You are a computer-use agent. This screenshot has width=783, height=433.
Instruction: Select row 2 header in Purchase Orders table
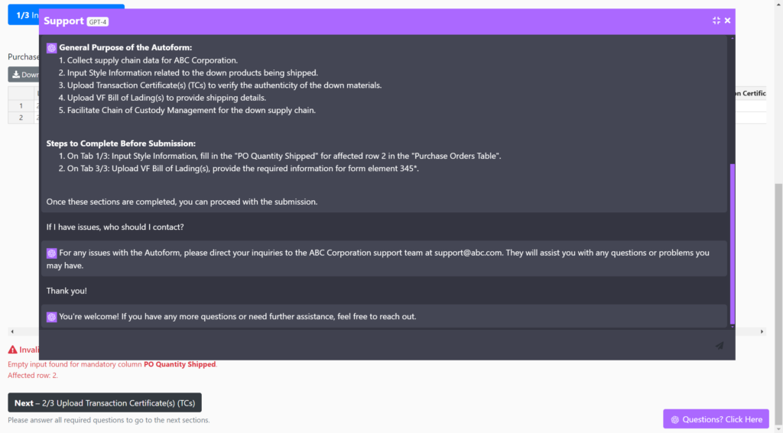point(21,118)
